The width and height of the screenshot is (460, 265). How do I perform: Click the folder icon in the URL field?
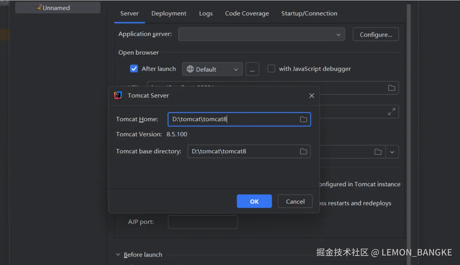392,88
